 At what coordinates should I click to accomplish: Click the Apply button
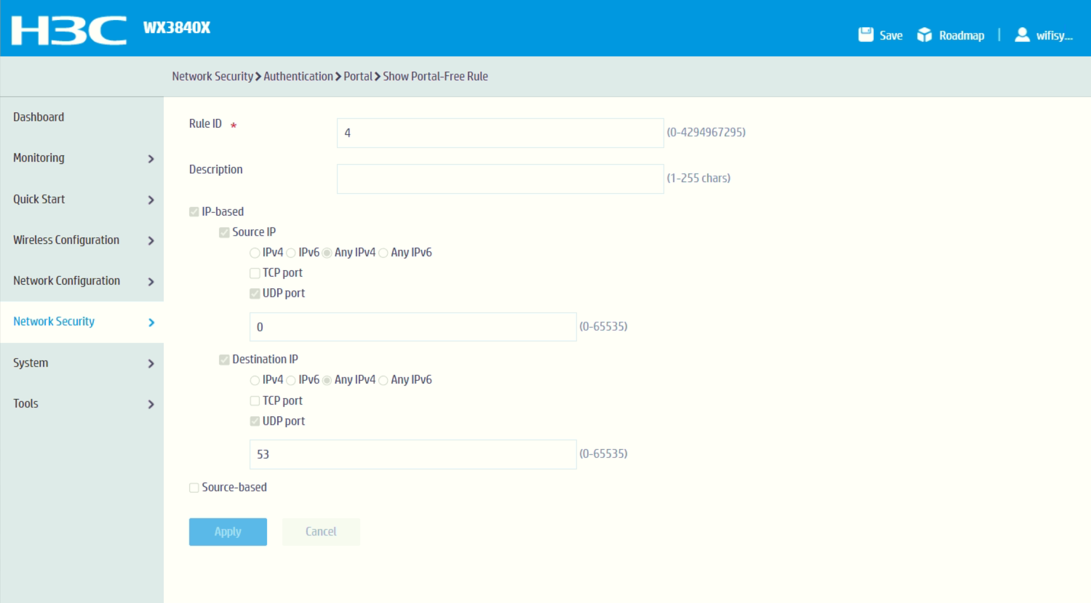pos(228,532)
